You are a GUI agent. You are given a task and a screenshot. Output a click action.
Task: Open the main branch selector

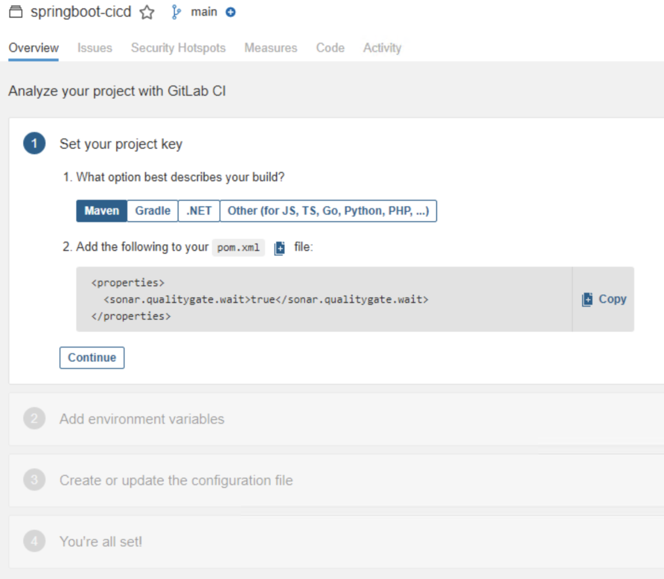point(204,12)
